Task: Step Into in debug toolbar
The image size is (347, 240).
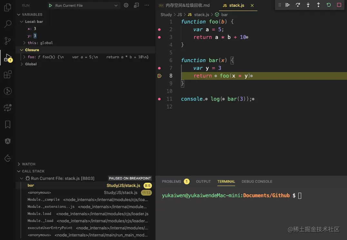Action: point(308,5)
